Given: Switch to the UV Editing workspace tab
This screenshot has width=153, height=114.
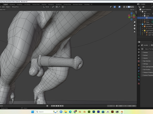Looking at the screenshot, I should [x=27, y=4].
